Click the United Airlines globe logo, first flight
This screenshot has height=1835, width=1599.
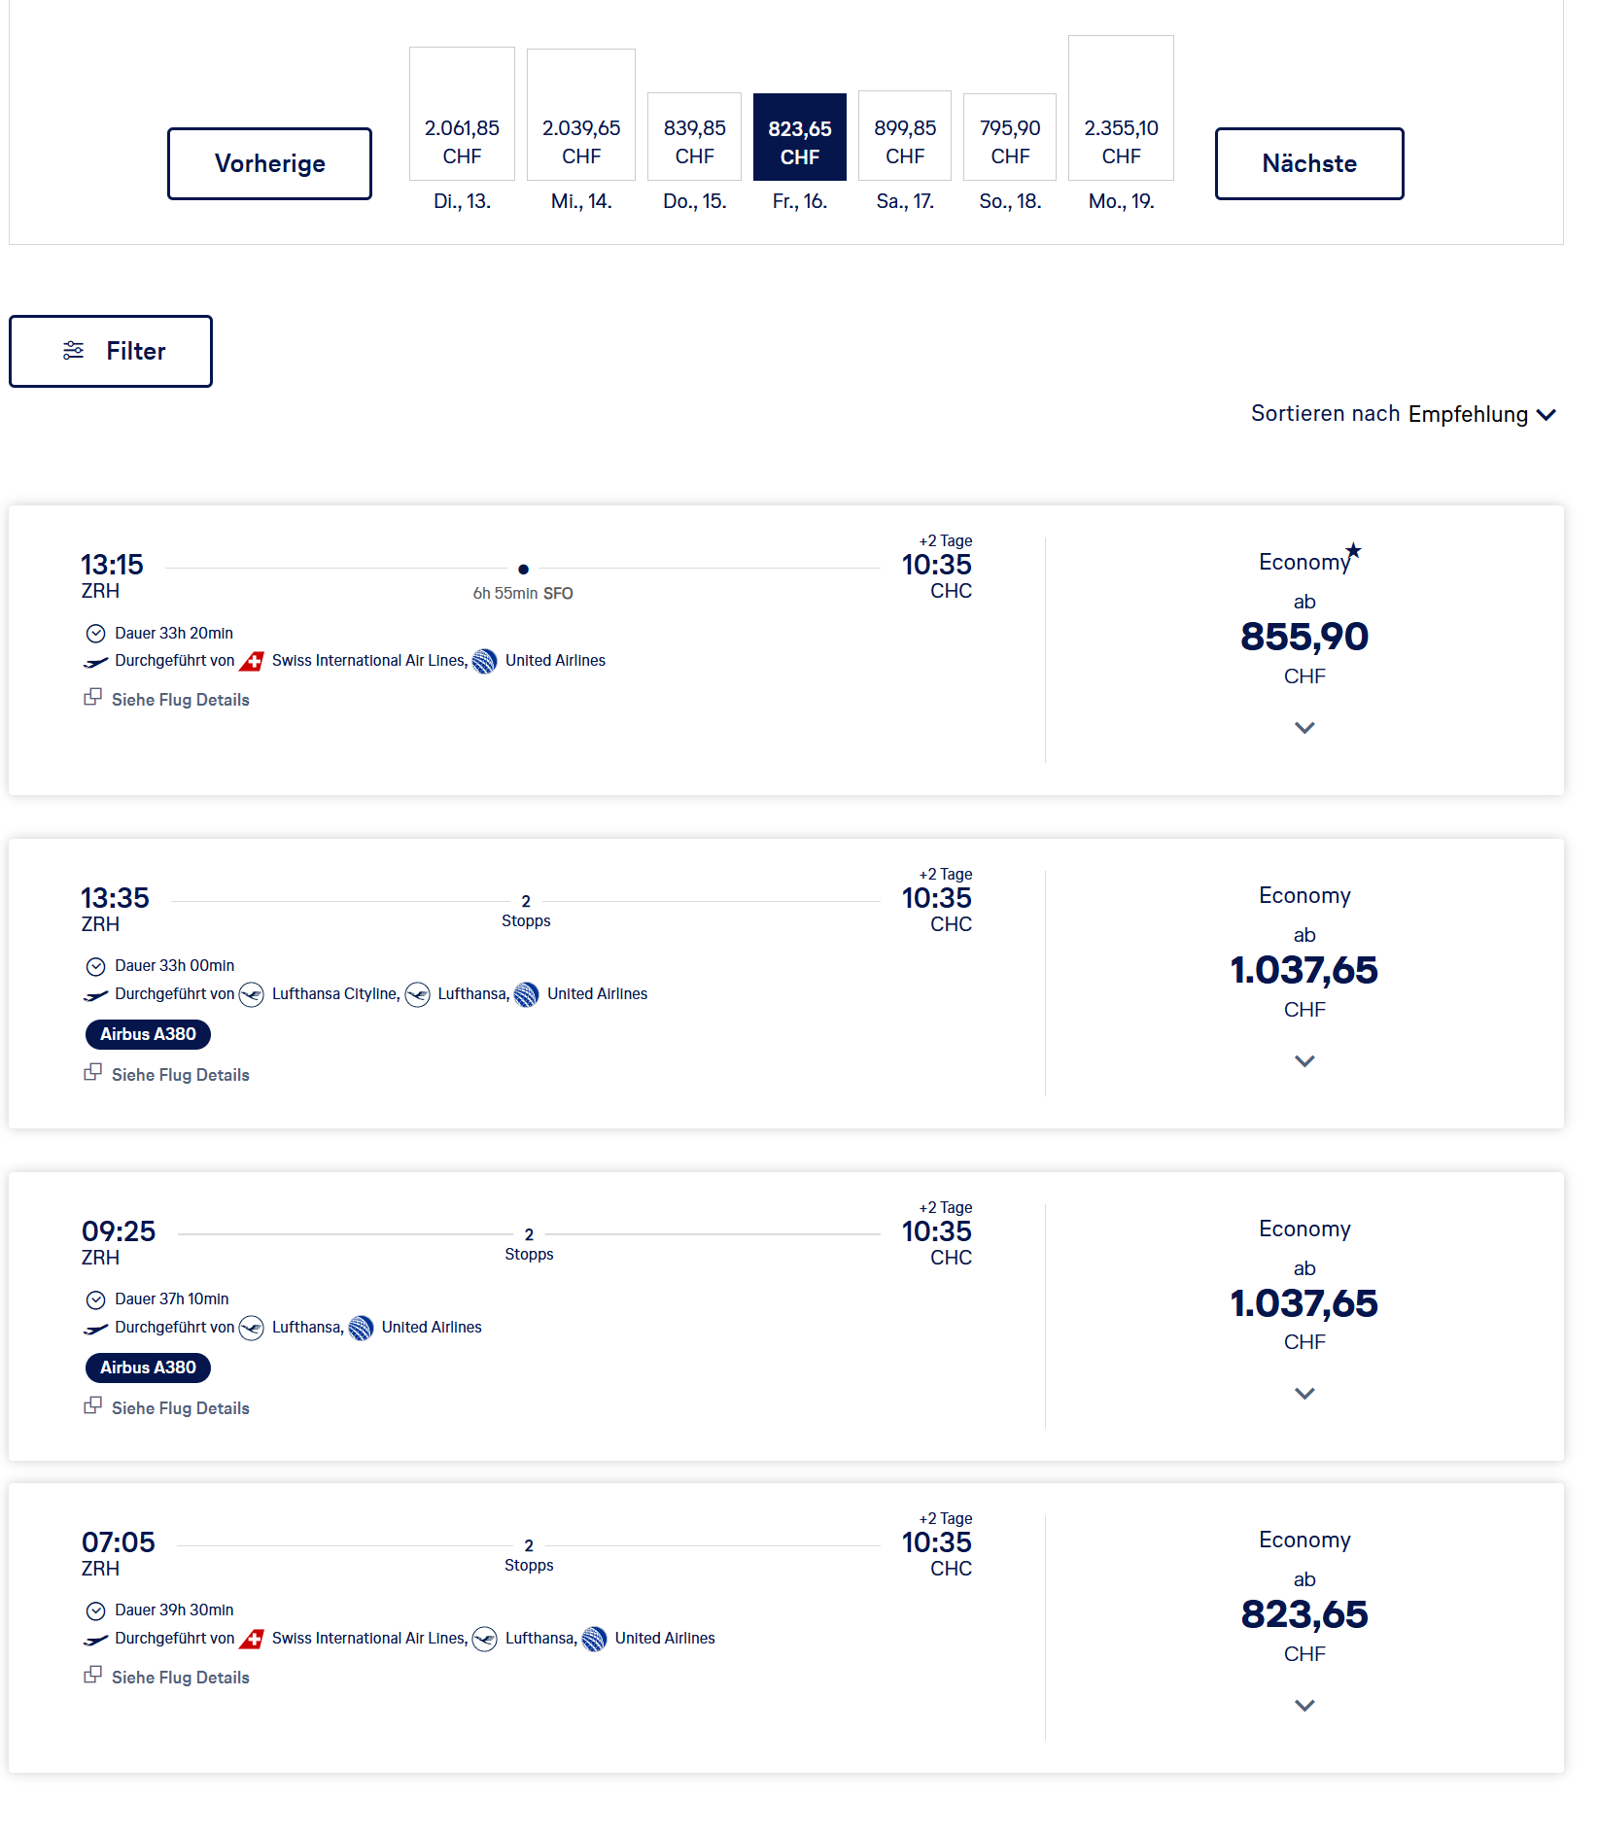484,662
